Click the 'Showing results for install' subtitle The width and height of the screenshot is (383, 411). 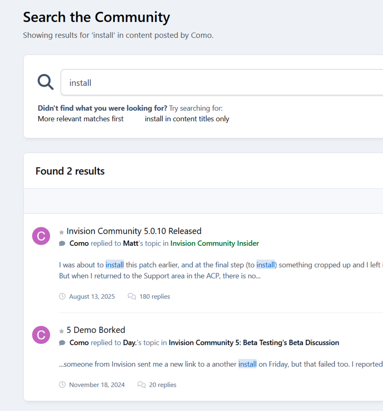tap(118, 35)
